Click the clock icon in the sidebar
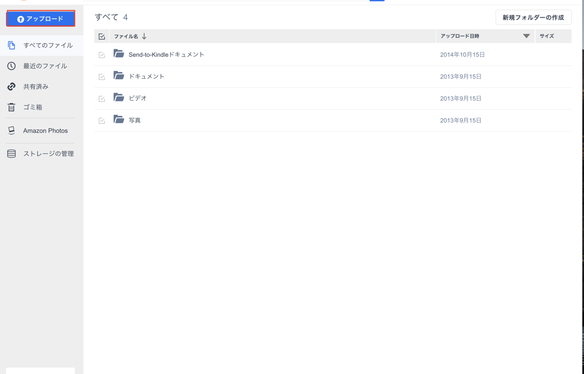 [x=11, y=66]
